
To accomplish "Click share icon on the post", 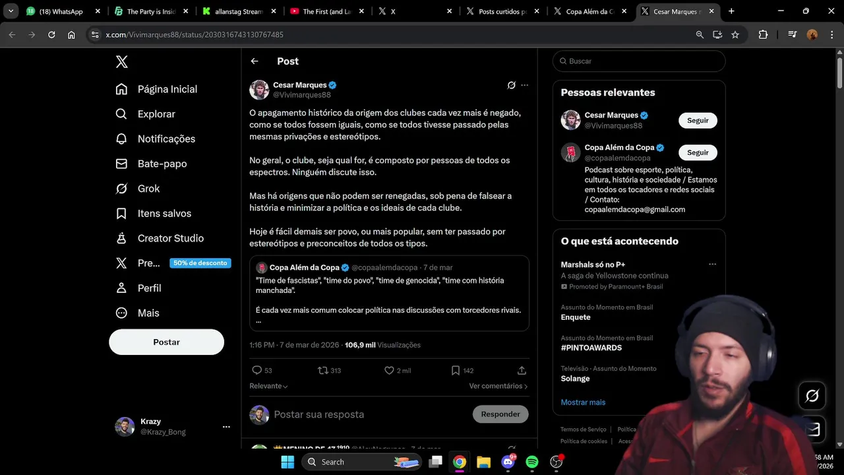I will [x=522, y=371].
